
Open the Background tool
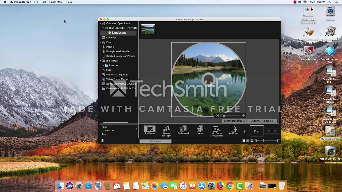click(183, 130)
